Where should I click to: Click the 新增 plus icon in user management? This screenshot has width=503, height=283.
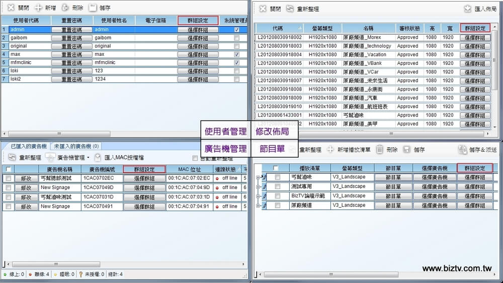click(38, 8)
